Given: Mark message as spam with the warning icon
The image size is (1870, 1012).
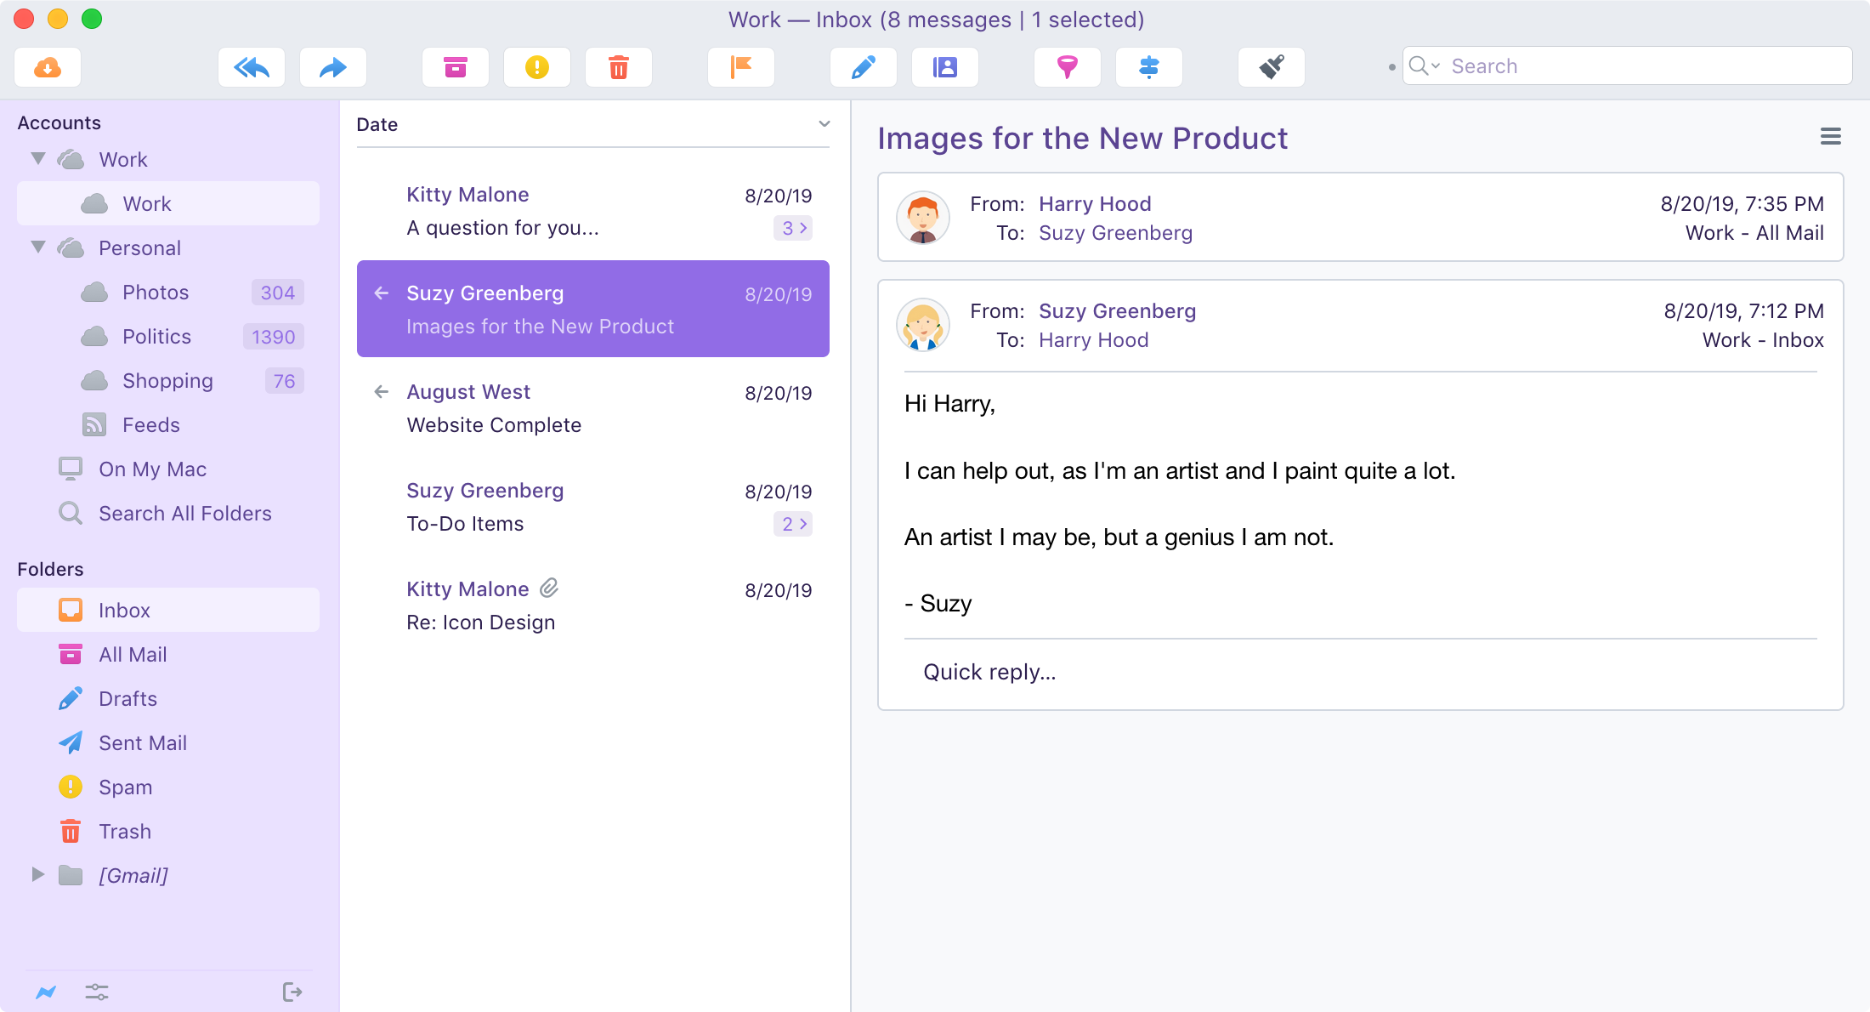Looking at the screenshot, I should 536,66.
